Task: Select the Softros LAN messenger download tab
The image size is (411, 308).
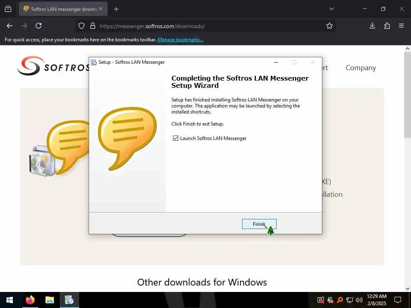Action: pyautogui.click(x=63, y=9)
